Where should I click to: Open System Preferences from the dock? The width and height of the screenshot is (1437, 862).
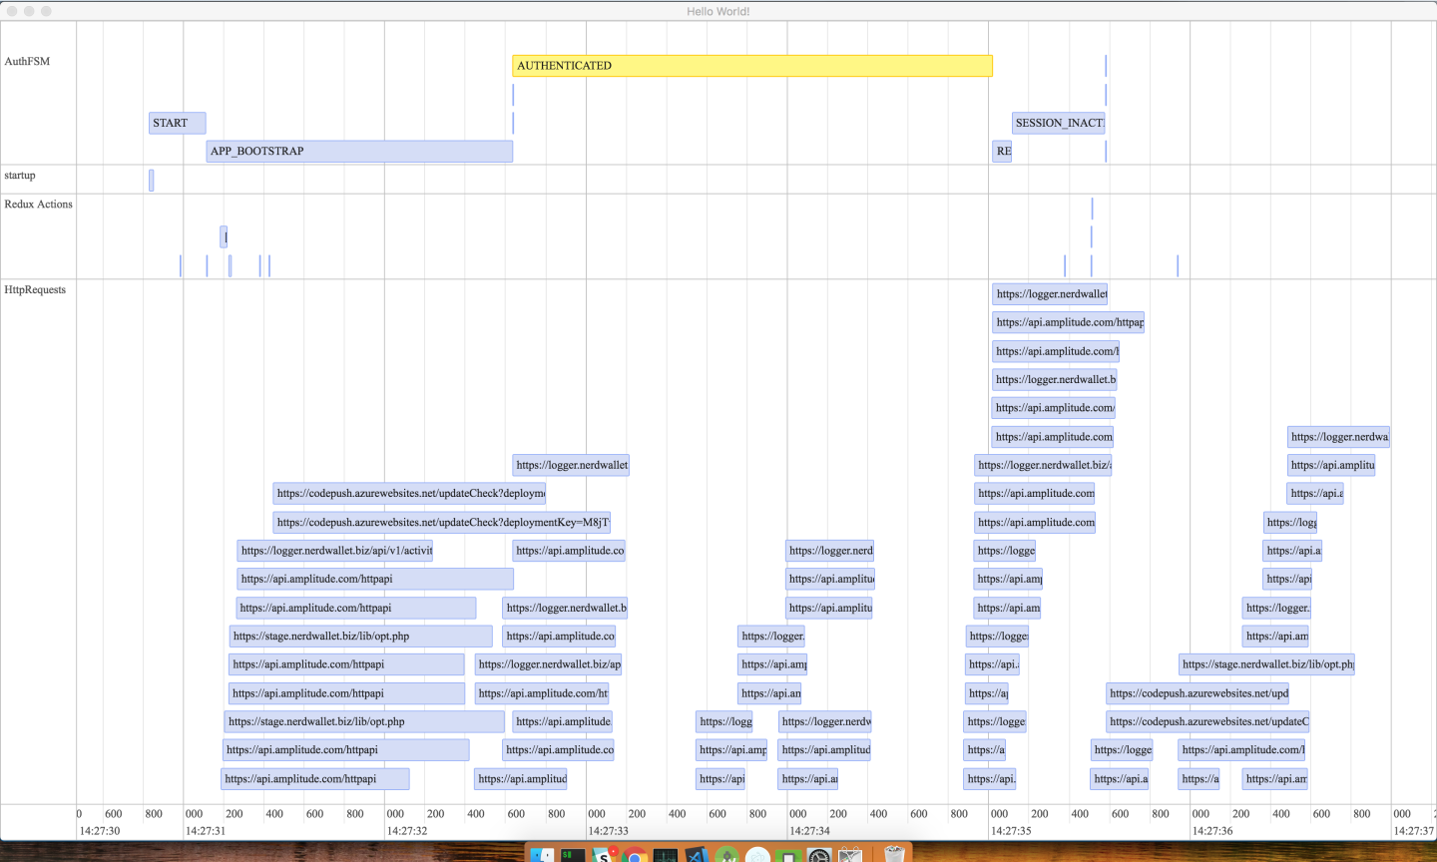819,855
